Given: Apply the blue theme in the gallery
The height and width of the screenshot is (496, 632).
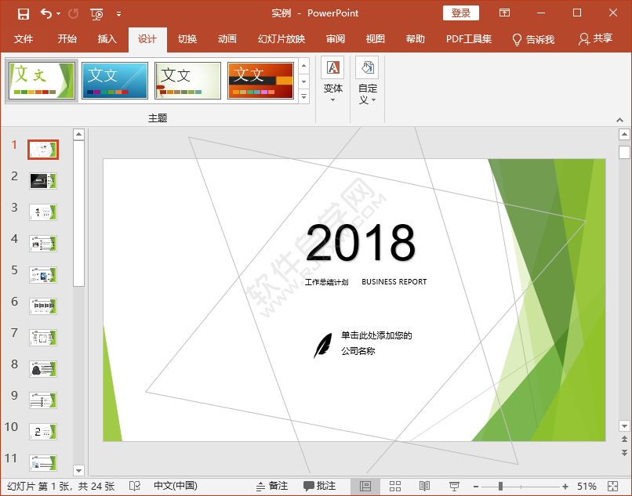Looking at the screenshot, I should pyautogui.click(x=114, y=81).
